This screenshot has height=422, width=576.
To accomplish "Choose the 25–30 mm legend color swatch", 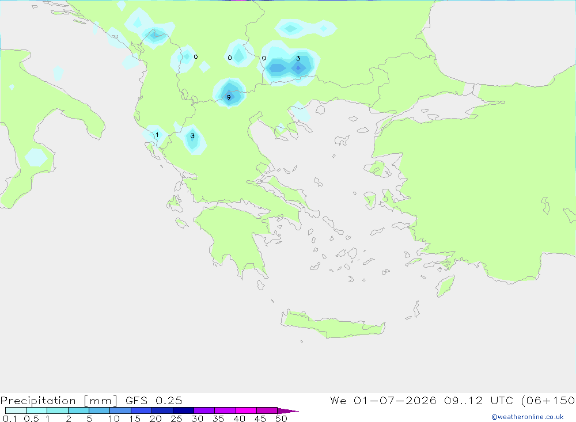I will (x=183, y=410).
